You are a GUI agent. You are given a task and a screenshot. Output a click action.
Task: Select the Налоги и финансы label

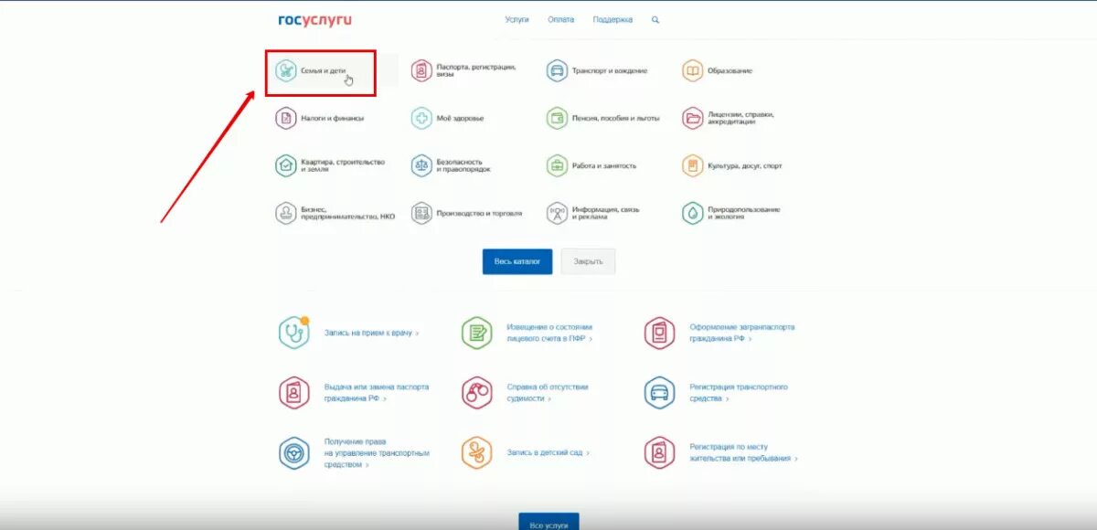click(333, 118)
